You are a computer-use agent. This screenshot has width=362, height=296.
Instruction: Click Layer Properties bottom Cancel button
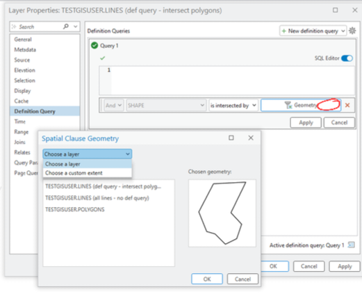(x=309, y=266)
